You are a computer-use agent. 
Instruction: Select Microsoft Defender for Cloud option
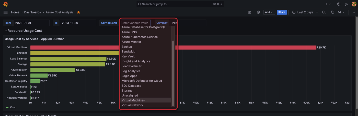(146, 81)
